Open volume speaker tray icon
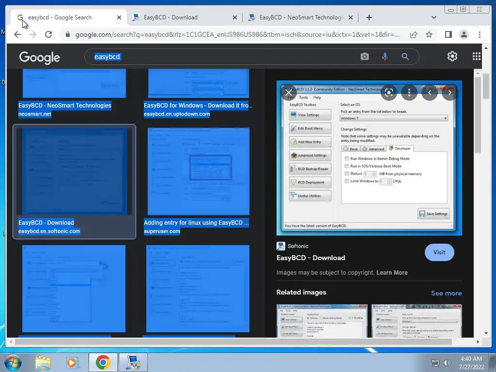The height and width of the screenshot is (372, 496). click(447, 363)
